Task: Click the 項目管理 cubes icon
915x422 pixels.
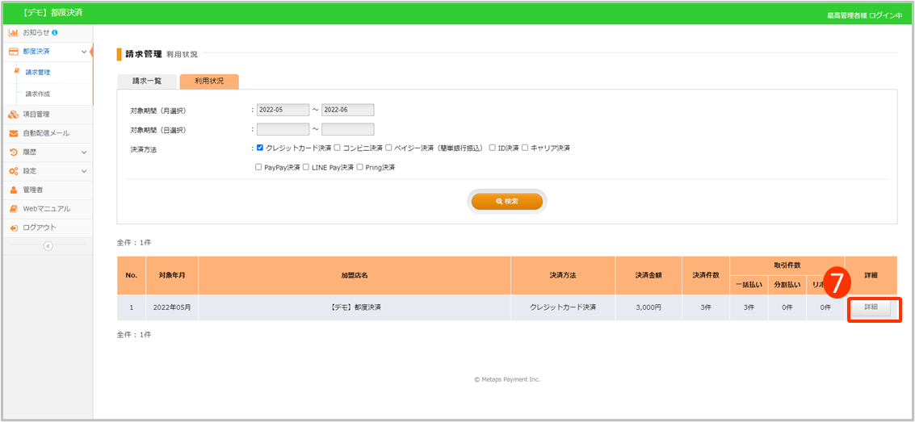Action: pyautogui.click(x=14, y=115)
